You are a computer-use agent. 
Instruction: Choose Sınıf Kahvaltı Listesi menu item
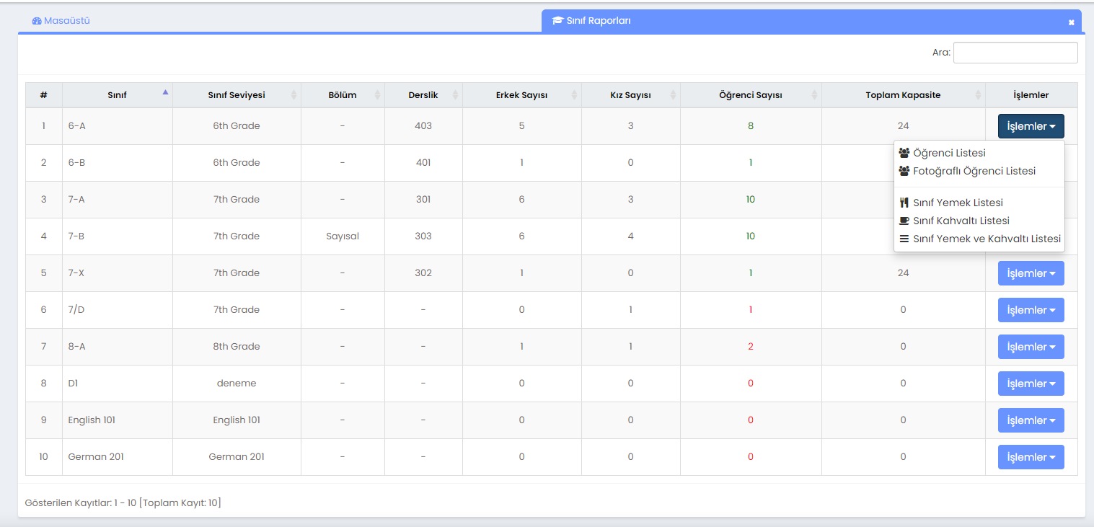(x=979, y=221)
